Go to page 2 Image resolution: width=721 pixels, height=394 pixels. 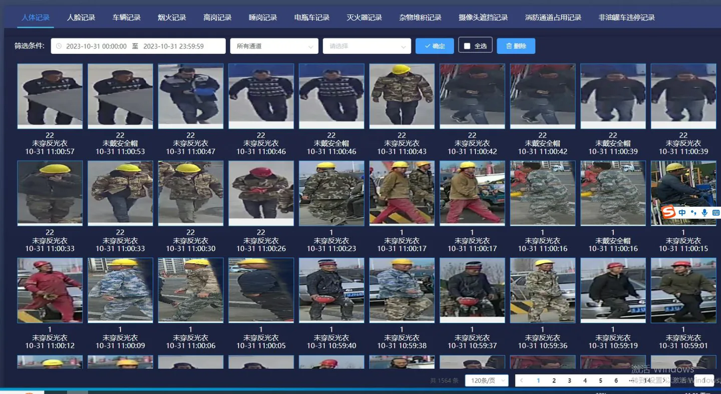point(554,380)
